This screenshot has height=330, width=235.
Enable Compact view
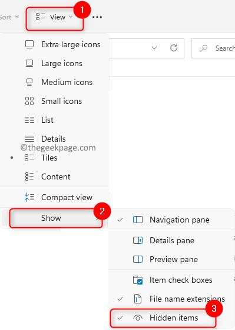55,197
